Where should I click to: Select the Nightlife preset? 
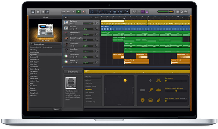(88, 96)
